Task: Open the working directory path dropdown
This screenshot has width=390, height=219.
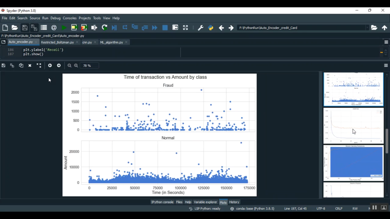Action: click(367, 28)
